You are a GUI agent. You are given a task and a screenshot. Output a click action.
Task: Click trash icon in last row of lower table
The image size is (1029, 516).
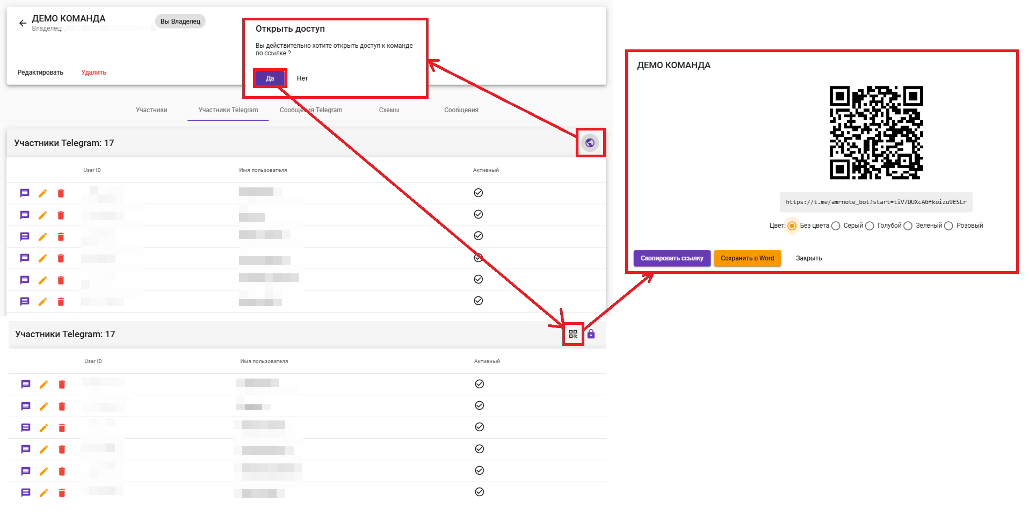(62, 493)
